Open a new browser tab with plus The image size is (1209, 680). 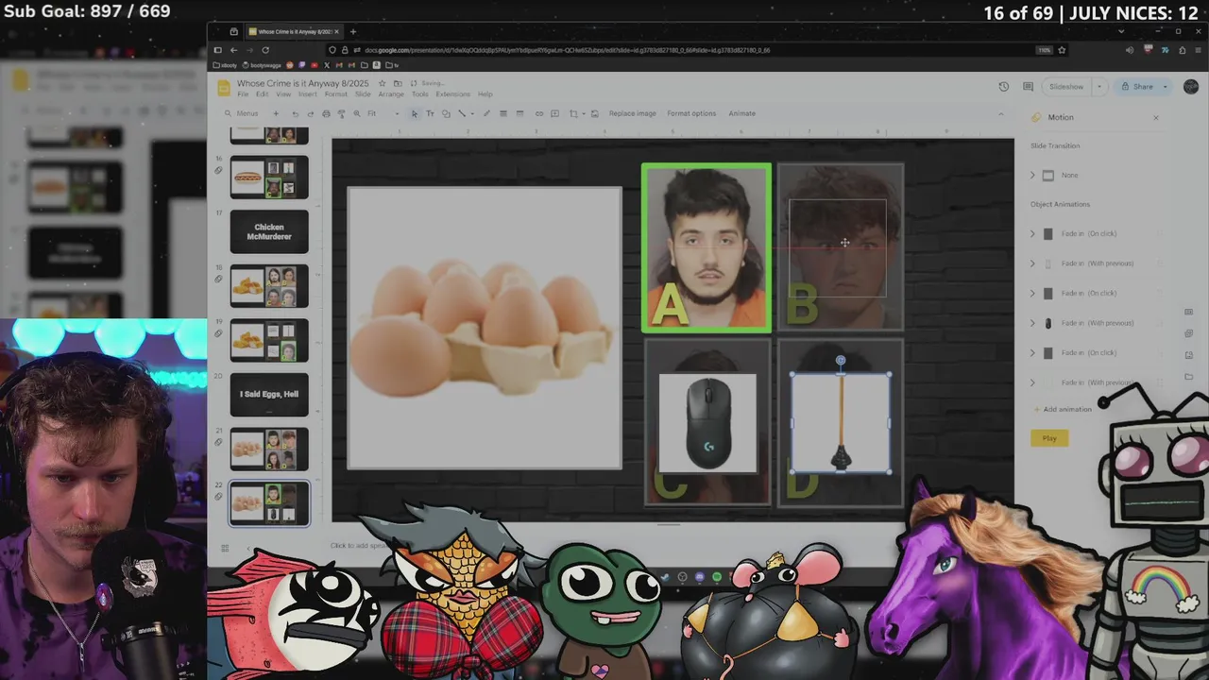(x=352, y=31)
